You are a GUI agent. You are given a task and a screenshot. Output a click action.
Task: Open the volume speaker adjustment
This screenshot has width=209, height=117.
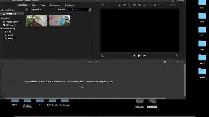click(139, 5)
